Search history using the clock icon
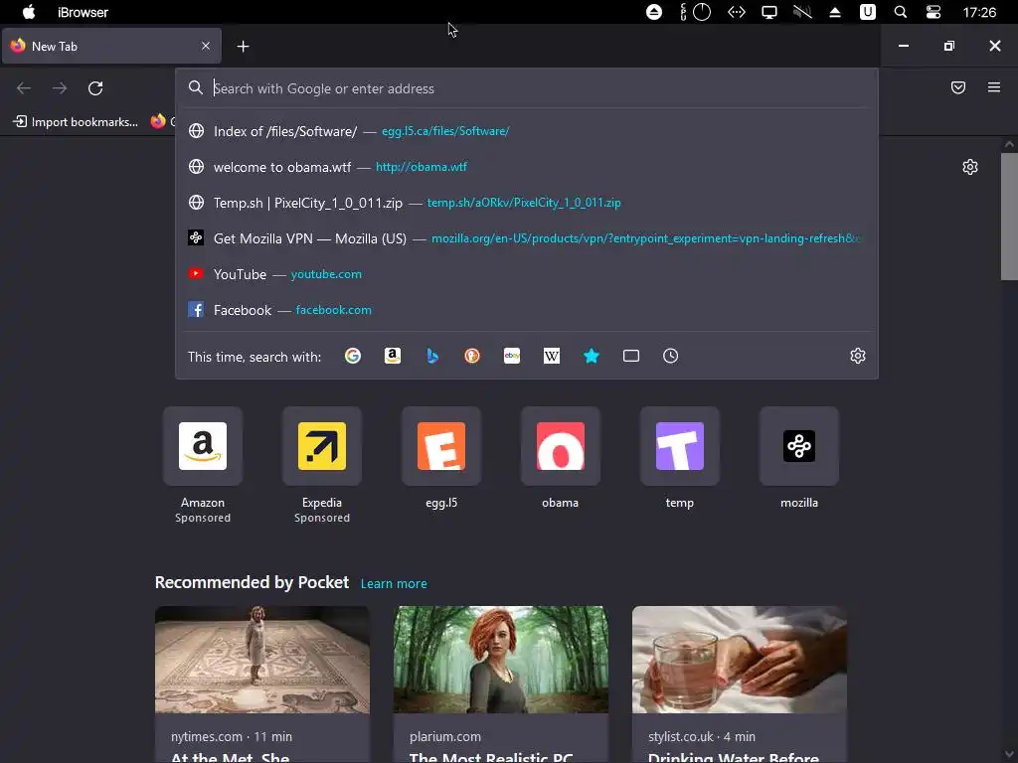 (x=671, y=356)
